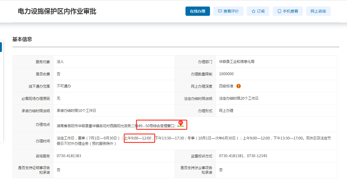Click 华容县工业和信息化局 department value
The width and height of the screenshot is (347, 189).
pos(237,62)
